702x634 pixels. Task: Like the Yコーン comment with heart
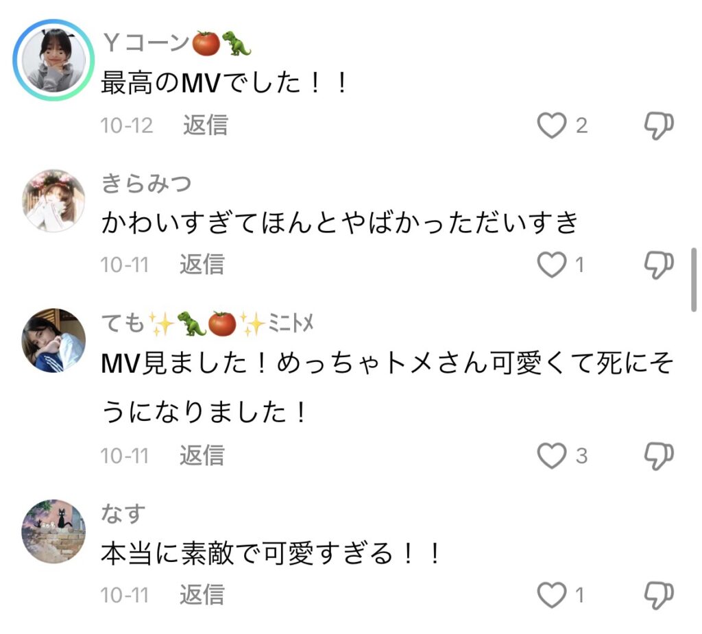point(552,126)
